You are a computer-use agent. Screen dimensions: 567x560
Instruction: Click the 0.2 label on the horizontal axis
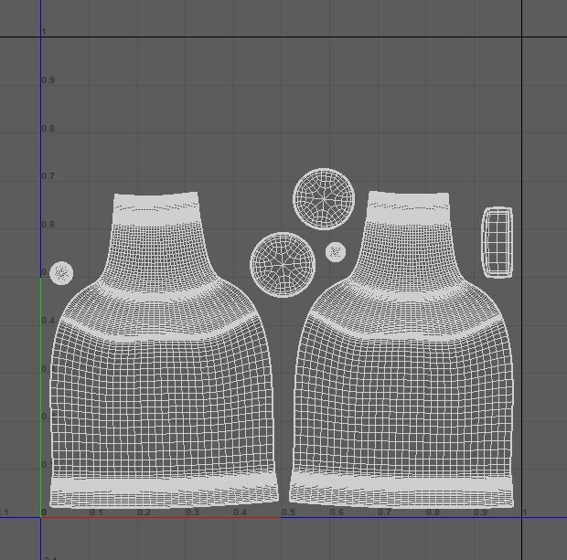click(144, 512)
